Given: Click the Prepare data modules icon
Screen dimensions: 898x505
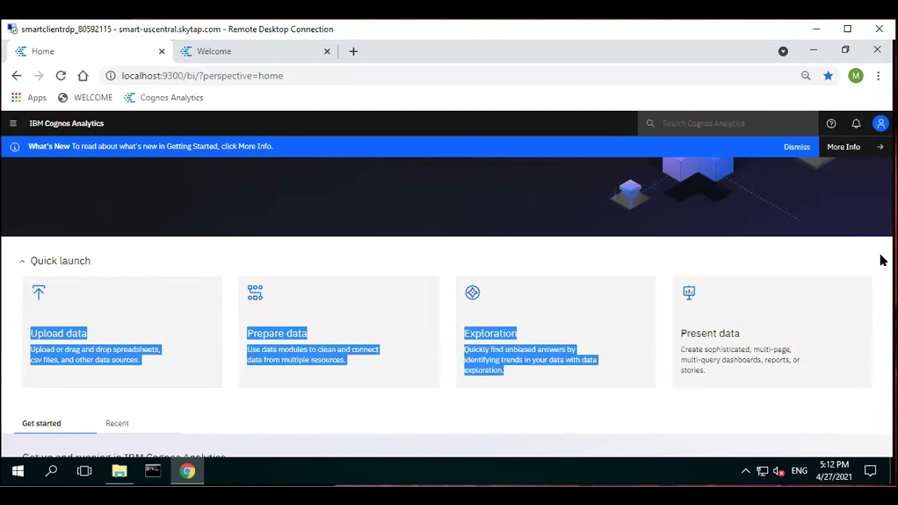Looking at the screenshot, I should (x=255, y=292).
